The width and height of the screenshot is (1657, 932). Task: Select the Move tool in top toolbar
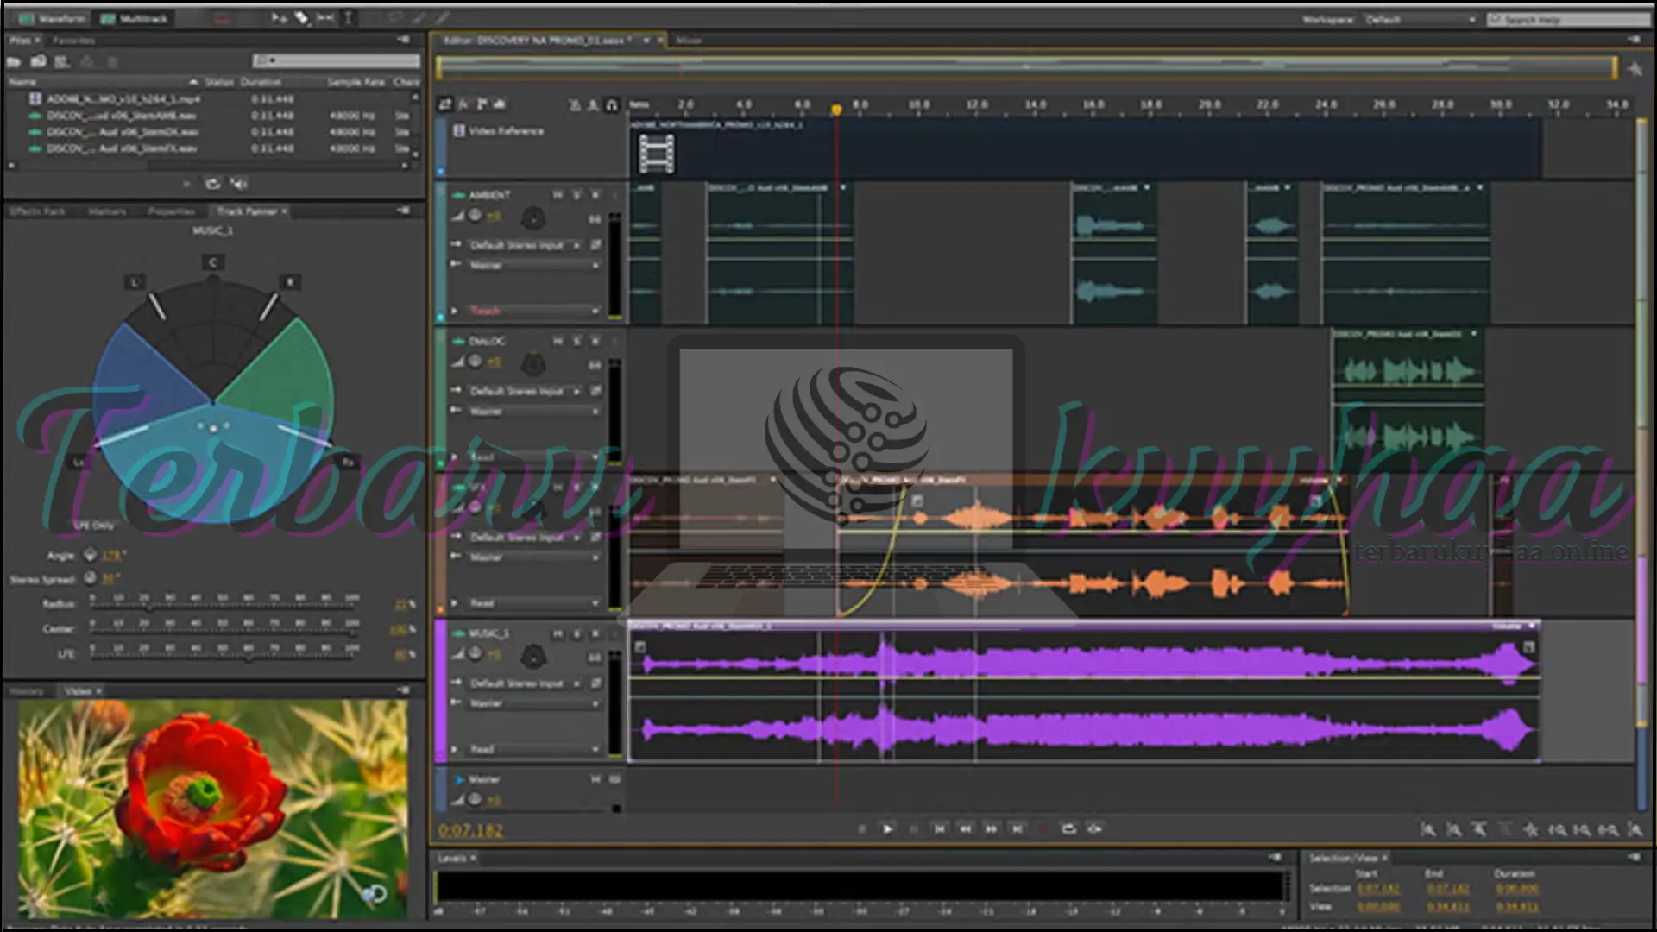(x=278, y=18)
